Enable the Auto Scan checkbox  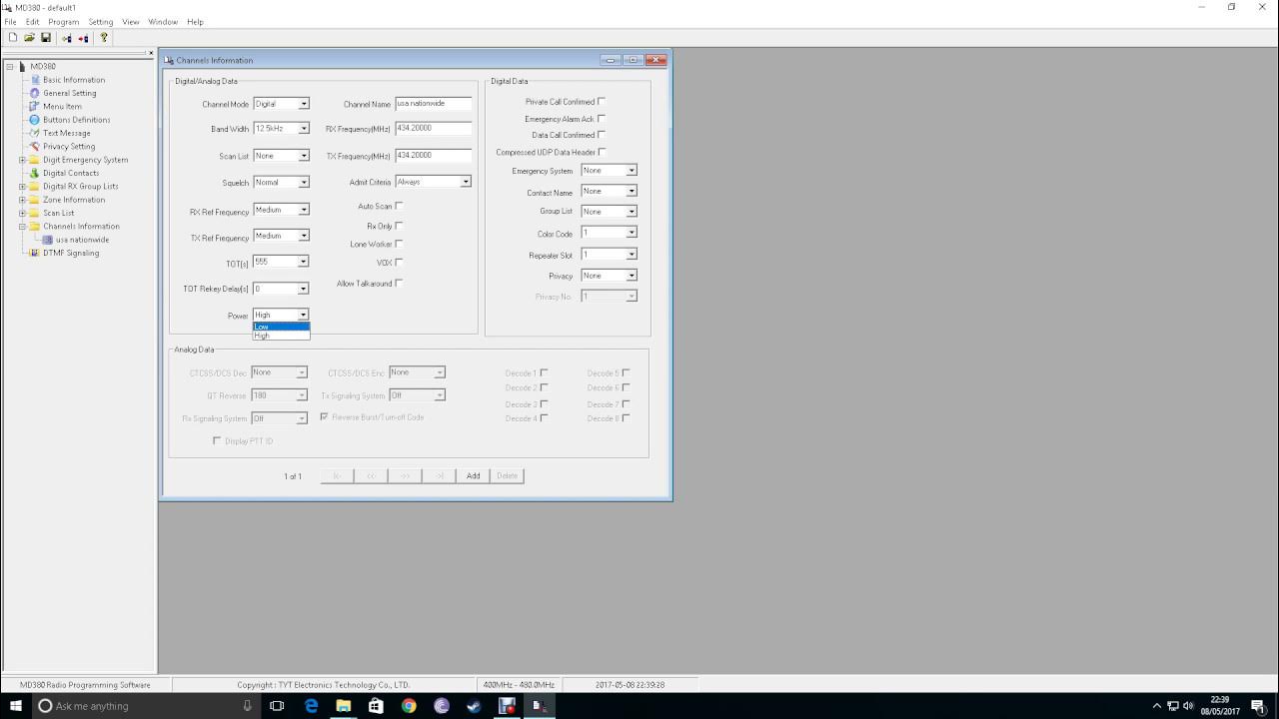click(399, 206)
